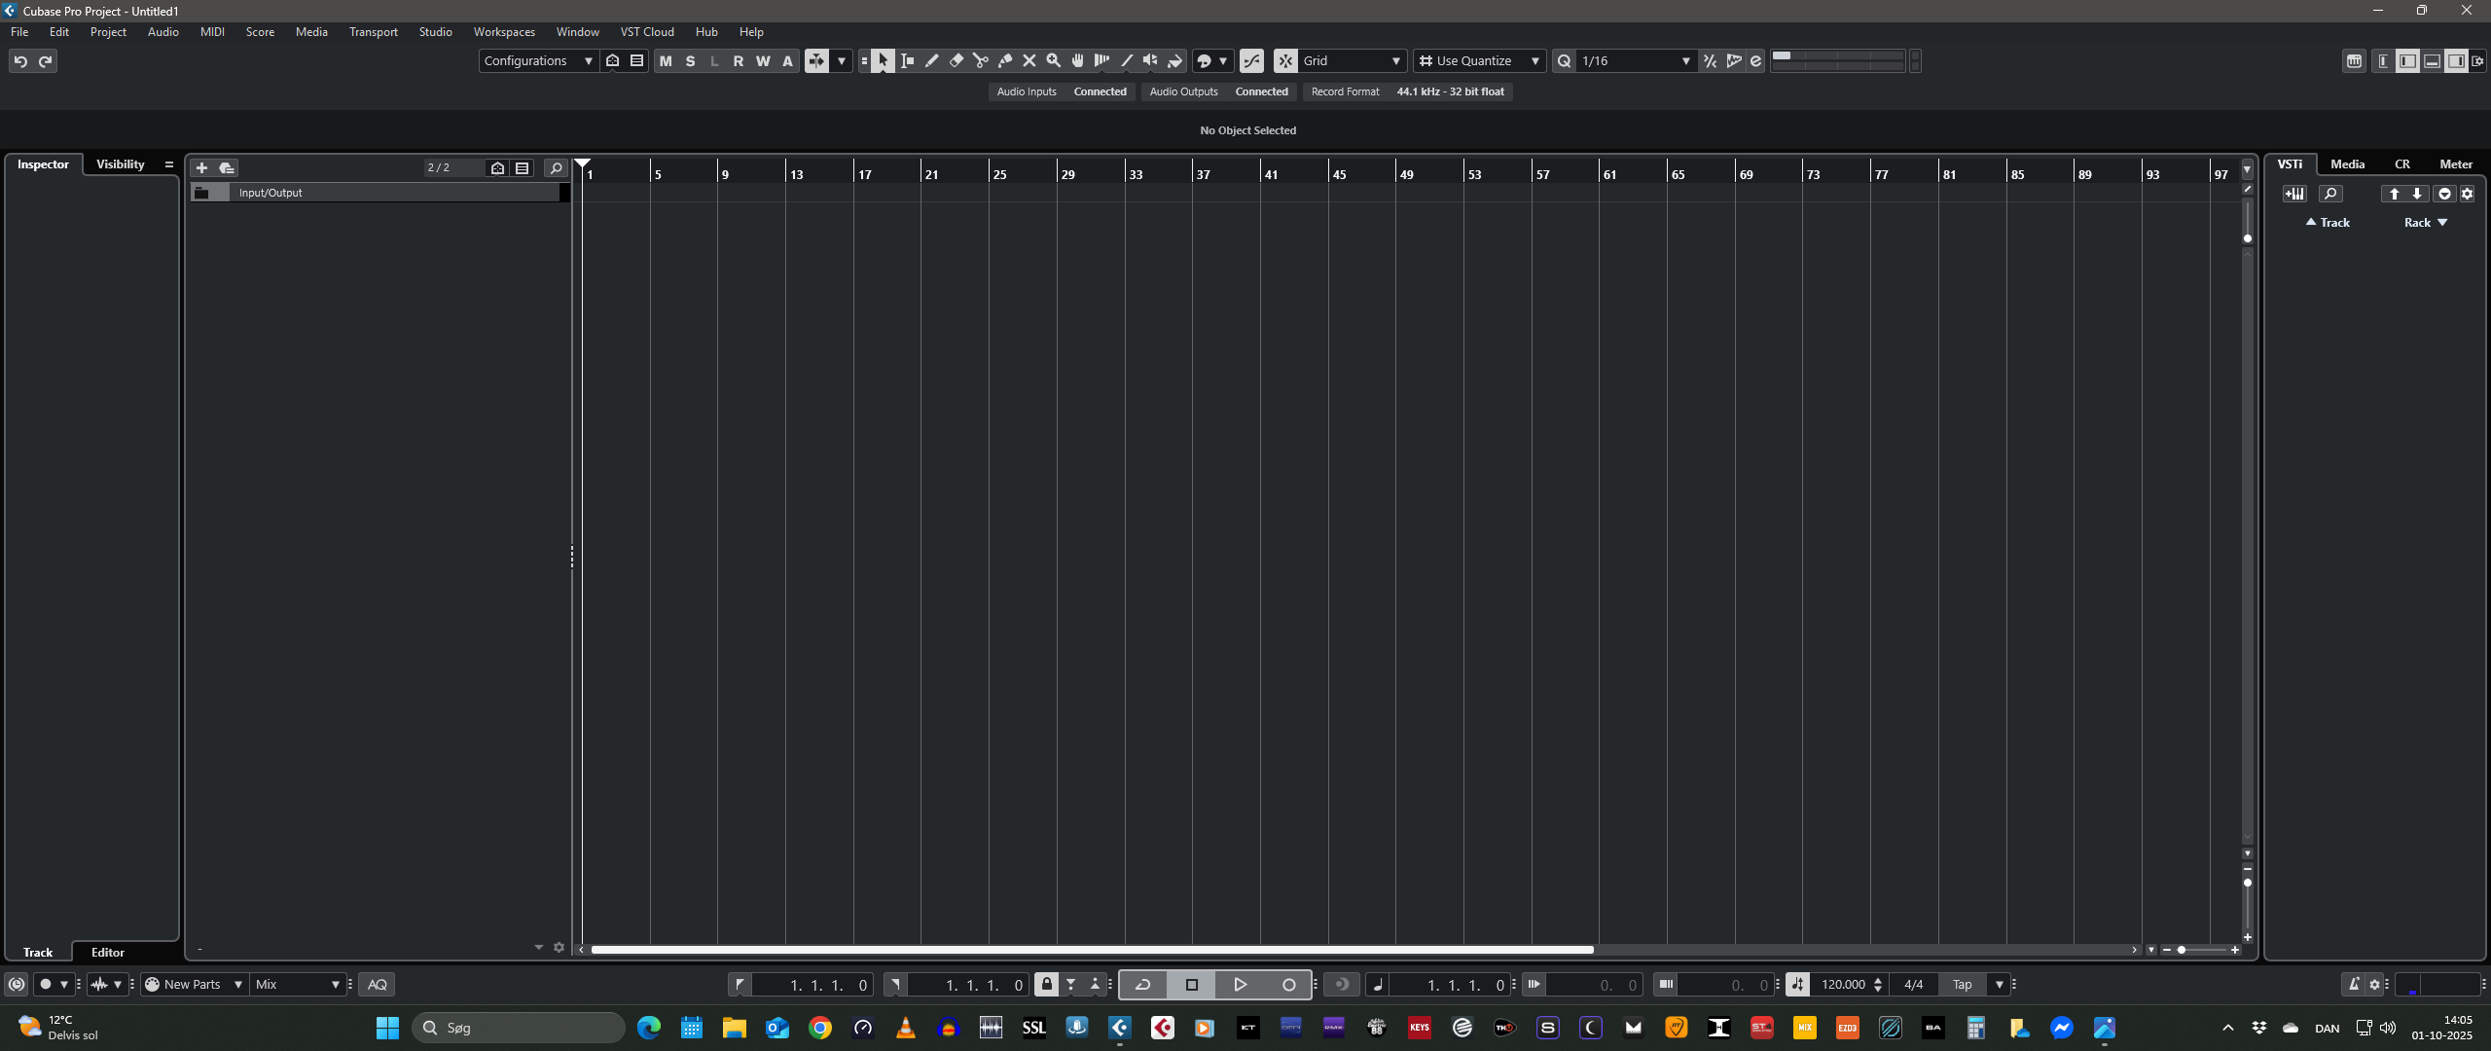This screenshot has width=2491, height=1051.
Task: Select the Glue tool
Action: (x=1004, y=60)
